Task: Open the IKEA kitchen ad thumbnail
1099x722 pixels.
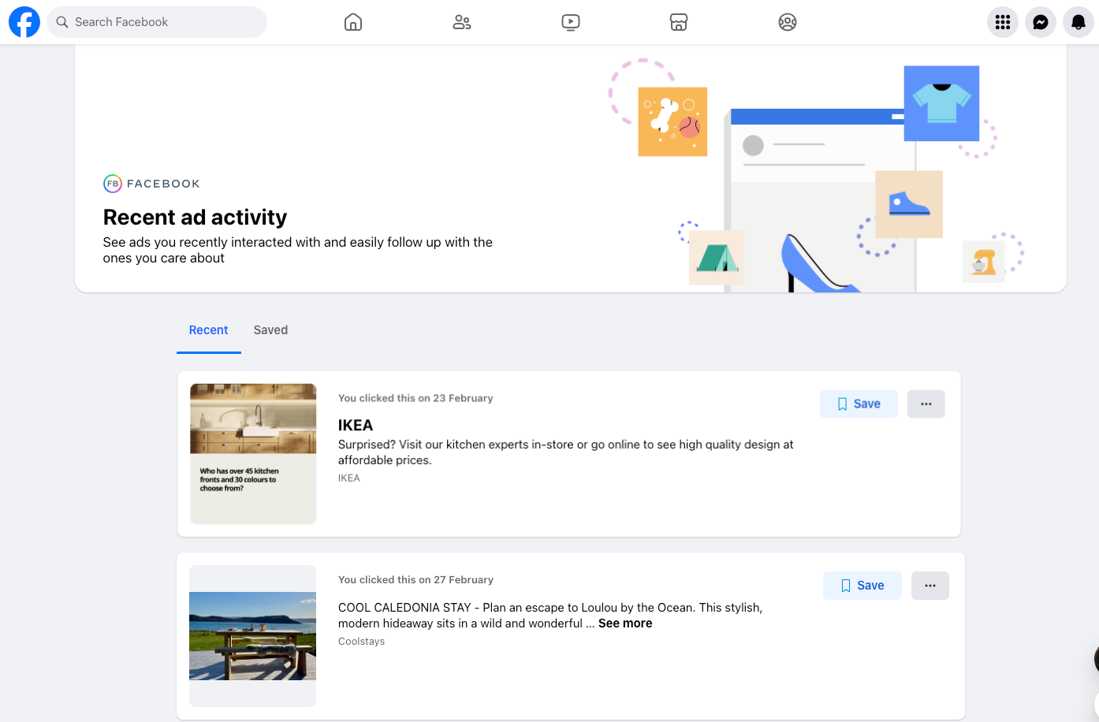Action: [x=253, y=454]
